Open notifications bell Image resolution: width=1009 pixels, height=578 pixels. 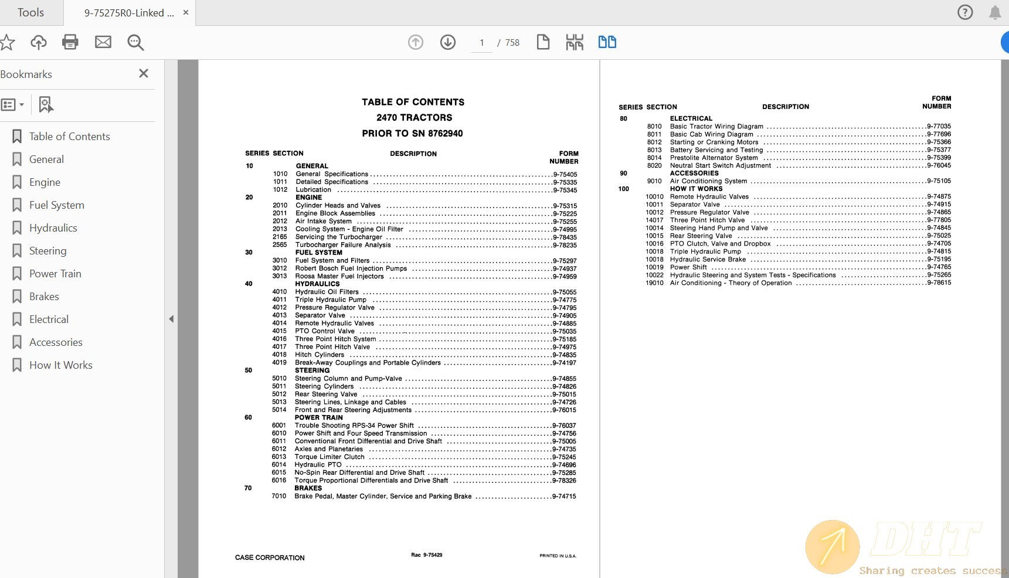(996, 12)
